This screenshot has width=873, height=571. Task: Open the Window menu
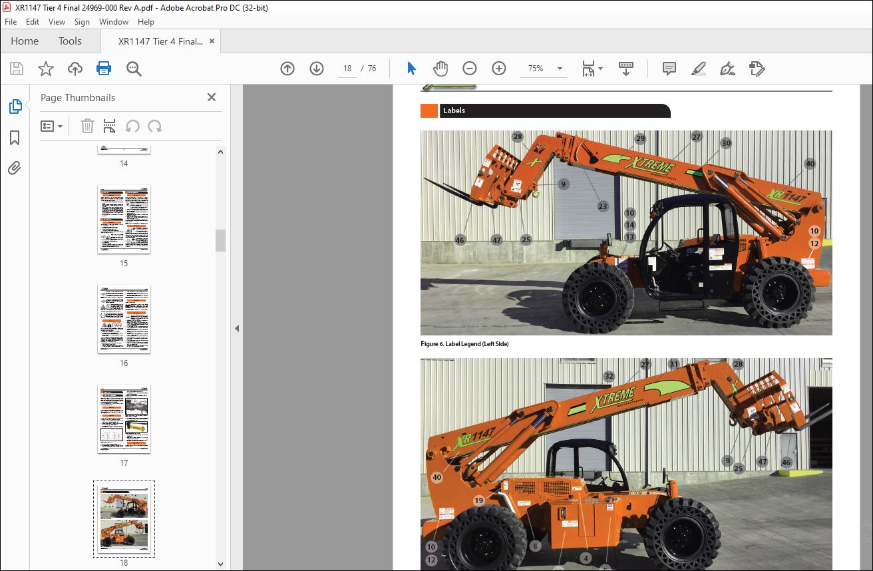tap(114, 22)
